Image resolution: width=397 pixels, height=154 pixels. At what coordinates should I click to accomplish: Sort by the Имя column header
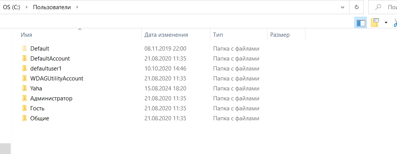(26, 35)
